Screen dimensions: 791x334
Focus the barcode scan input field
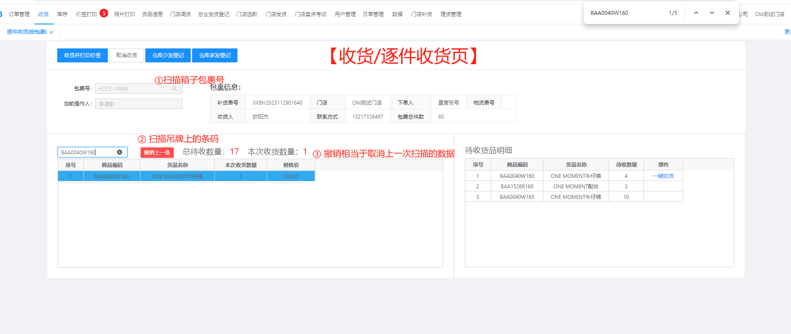87,152
